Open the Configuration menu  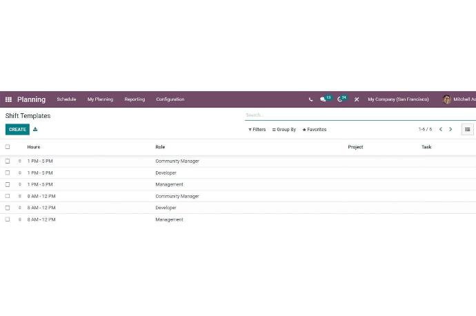pyautogui.click(x=170, y=99)
